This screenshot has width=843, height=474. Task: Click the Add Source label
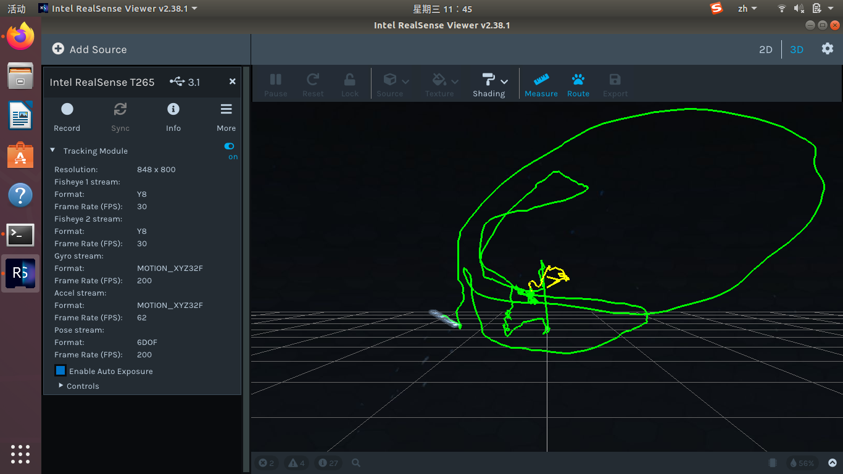point(98,49)
